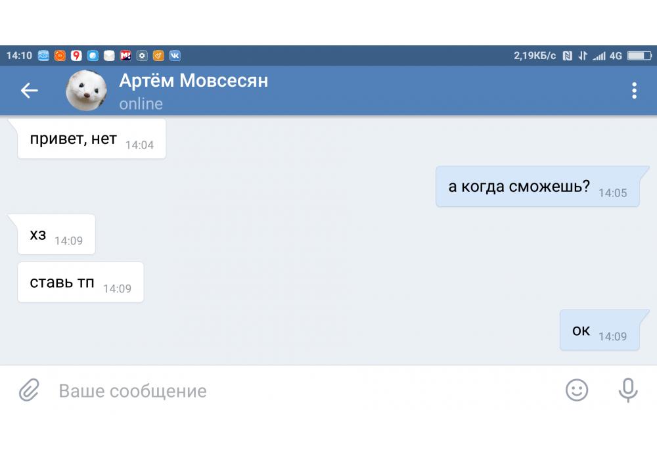The image size is (657, 460).
Task: Tap the orange Mi notification icon
Action: 60,56
